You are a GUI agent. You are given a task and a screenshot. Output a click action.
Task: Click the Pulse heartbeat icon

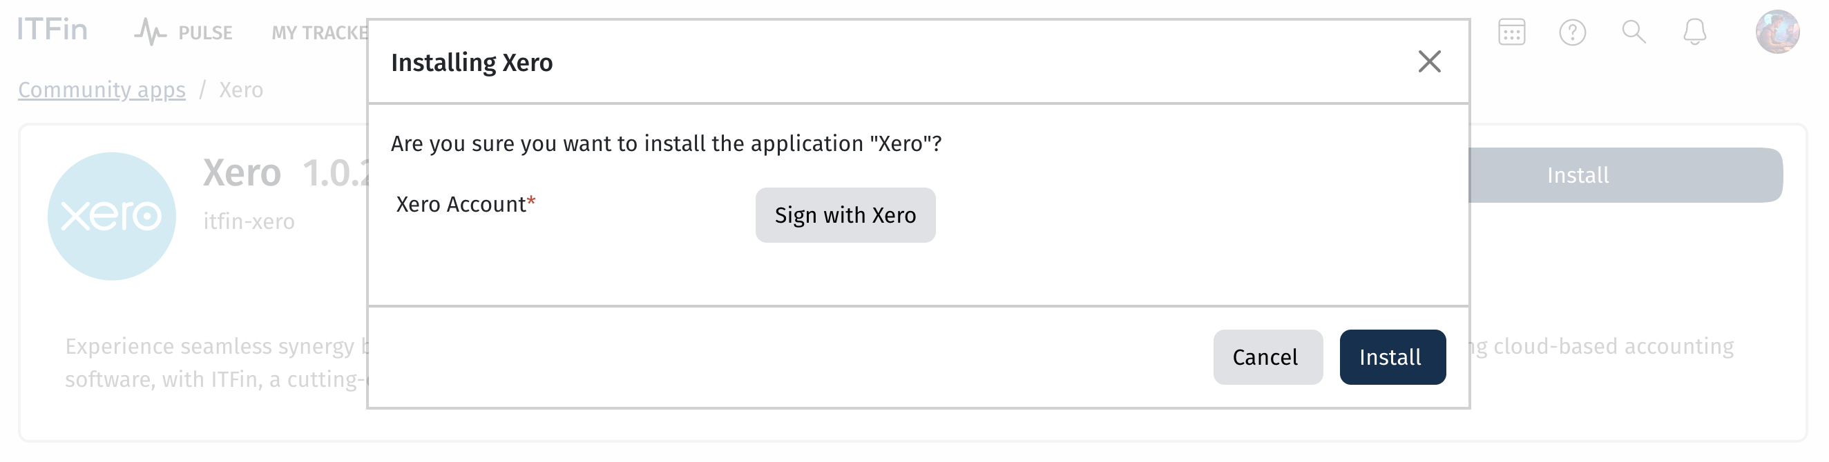[150, 32]
